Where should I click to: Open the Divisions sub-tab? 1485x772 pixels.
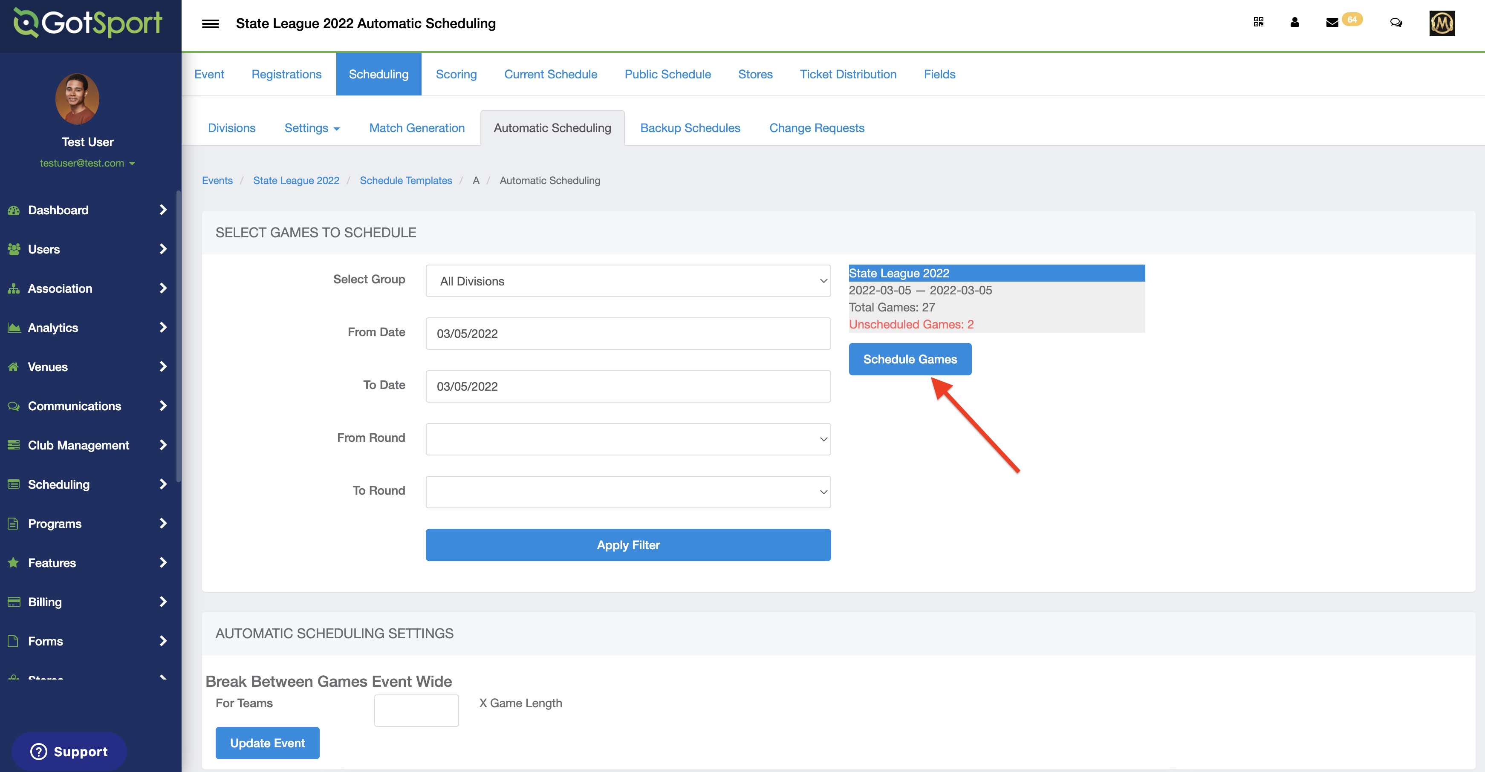tap(232, 128)
